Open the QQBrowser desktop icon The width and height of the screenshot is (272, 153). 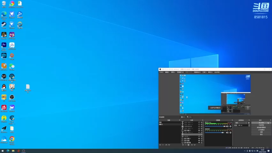click(x=4, y=140)
